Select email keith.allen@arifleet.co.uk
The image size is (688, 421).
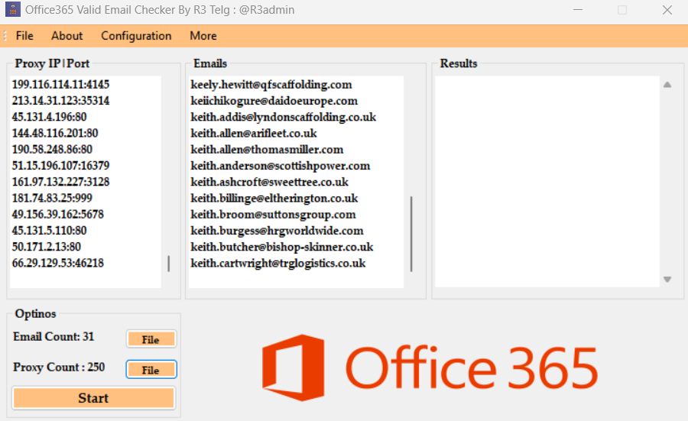tap(254, 133)
